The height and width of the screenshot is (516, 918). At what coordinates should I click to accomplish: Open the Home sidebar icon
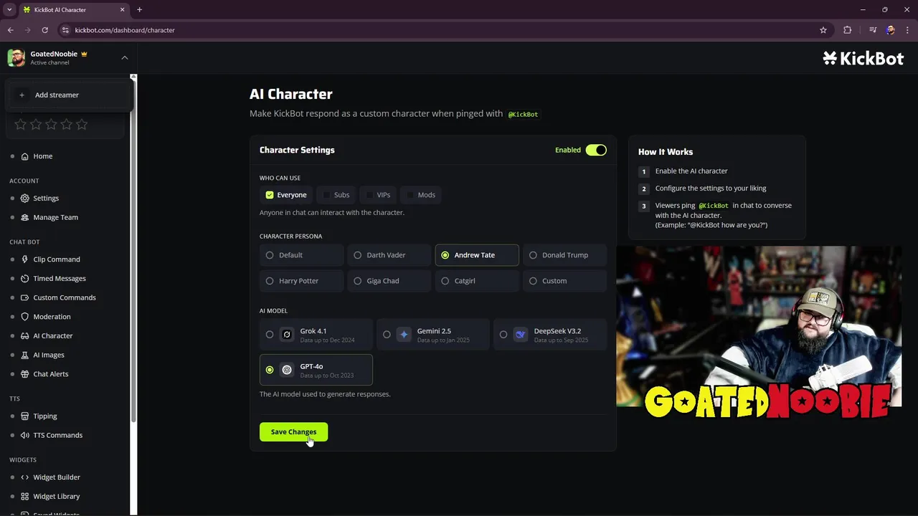click(x=25, y=156)
